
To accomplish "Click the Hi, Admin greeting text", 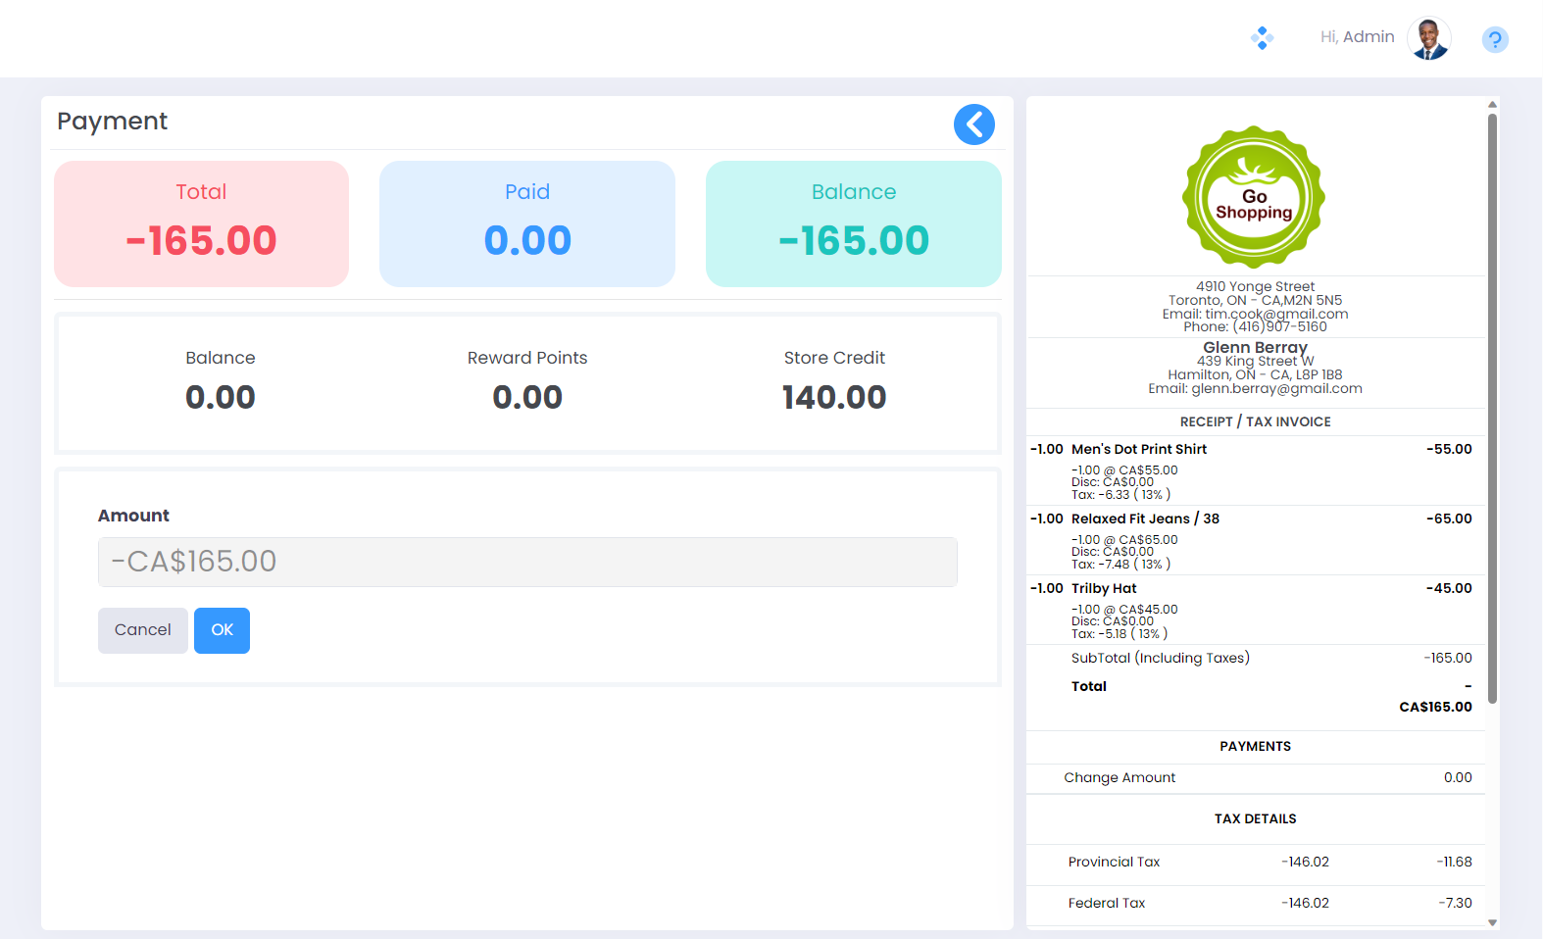I will point(1357,37).
